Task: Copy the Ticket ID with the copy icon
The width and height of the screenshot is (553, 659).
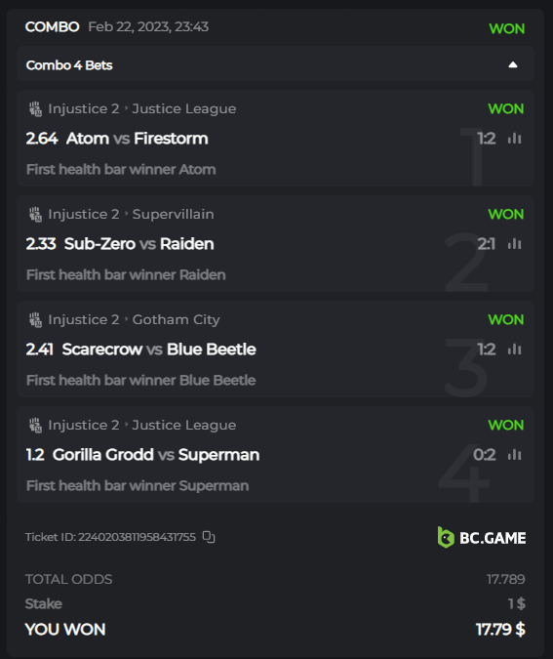Action: click(209, 537)
